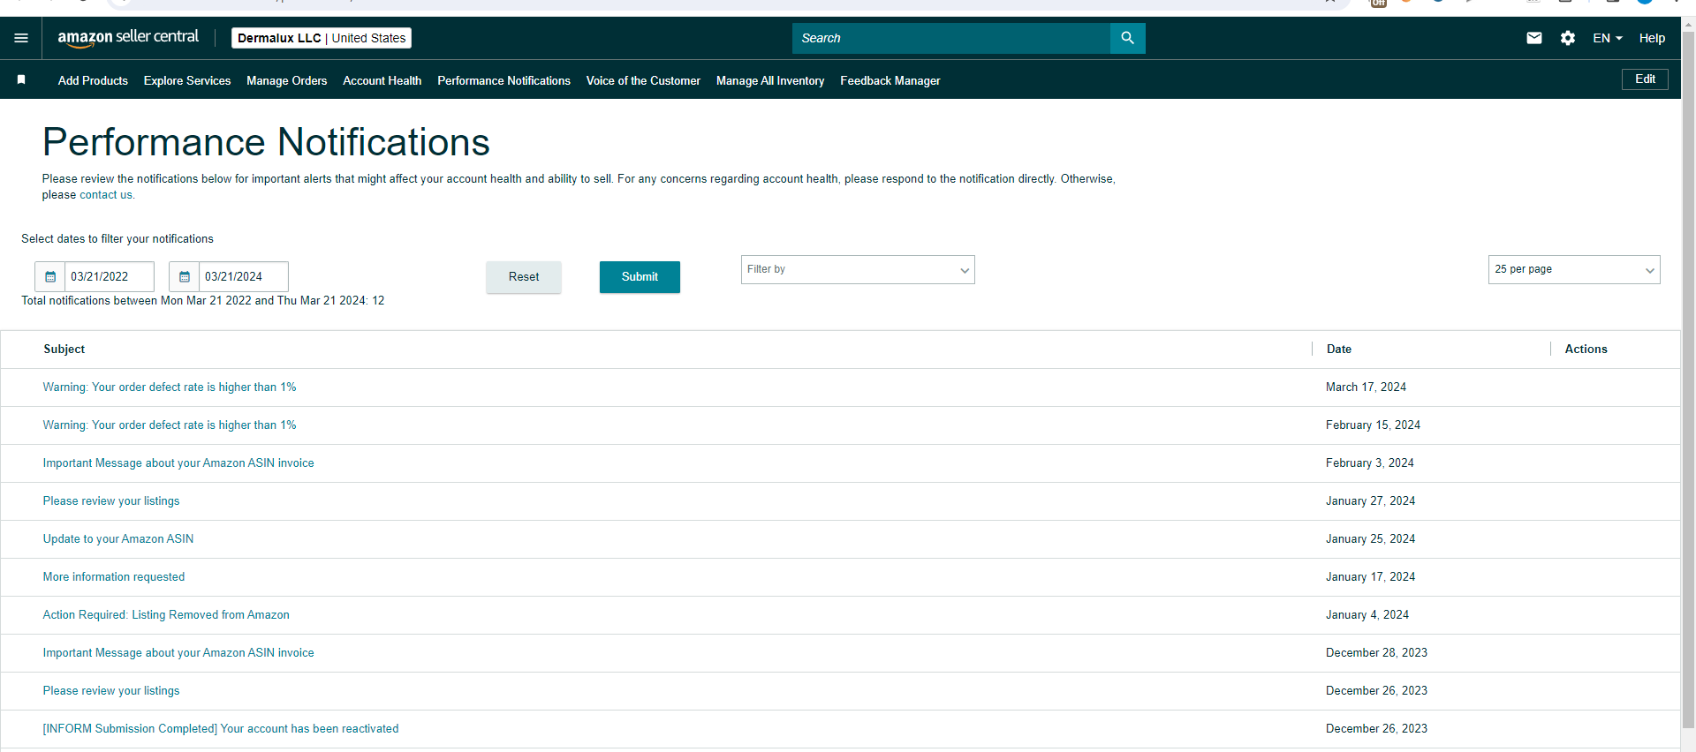Open Feedback Manager
This screenshot has height=752, width=1696.
tap(890, 80)
